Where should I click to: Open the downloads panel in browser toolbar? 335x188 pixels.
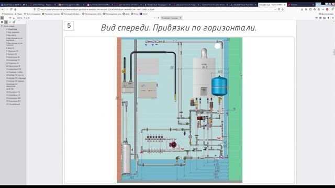(x=302, y=9)
